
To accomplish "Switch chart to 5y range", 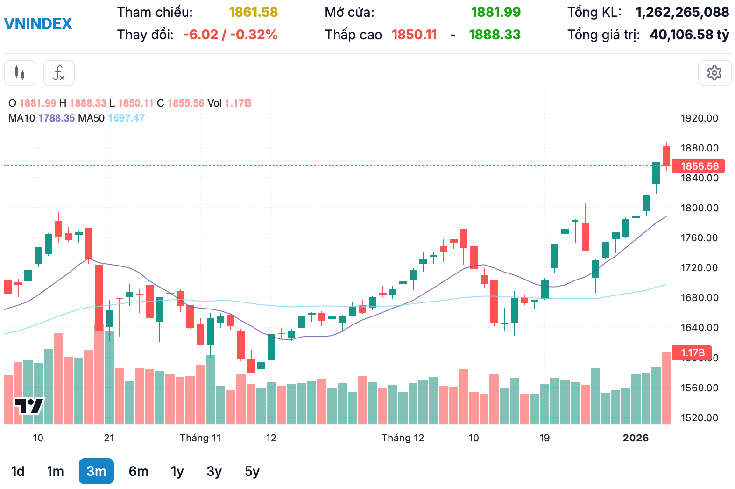I will [252, 471].
